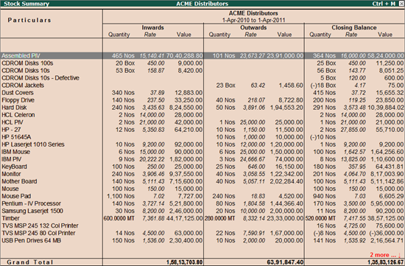The image size is (405, 266).
Task: Select the IBM PIV item
Action: [11, 159]
